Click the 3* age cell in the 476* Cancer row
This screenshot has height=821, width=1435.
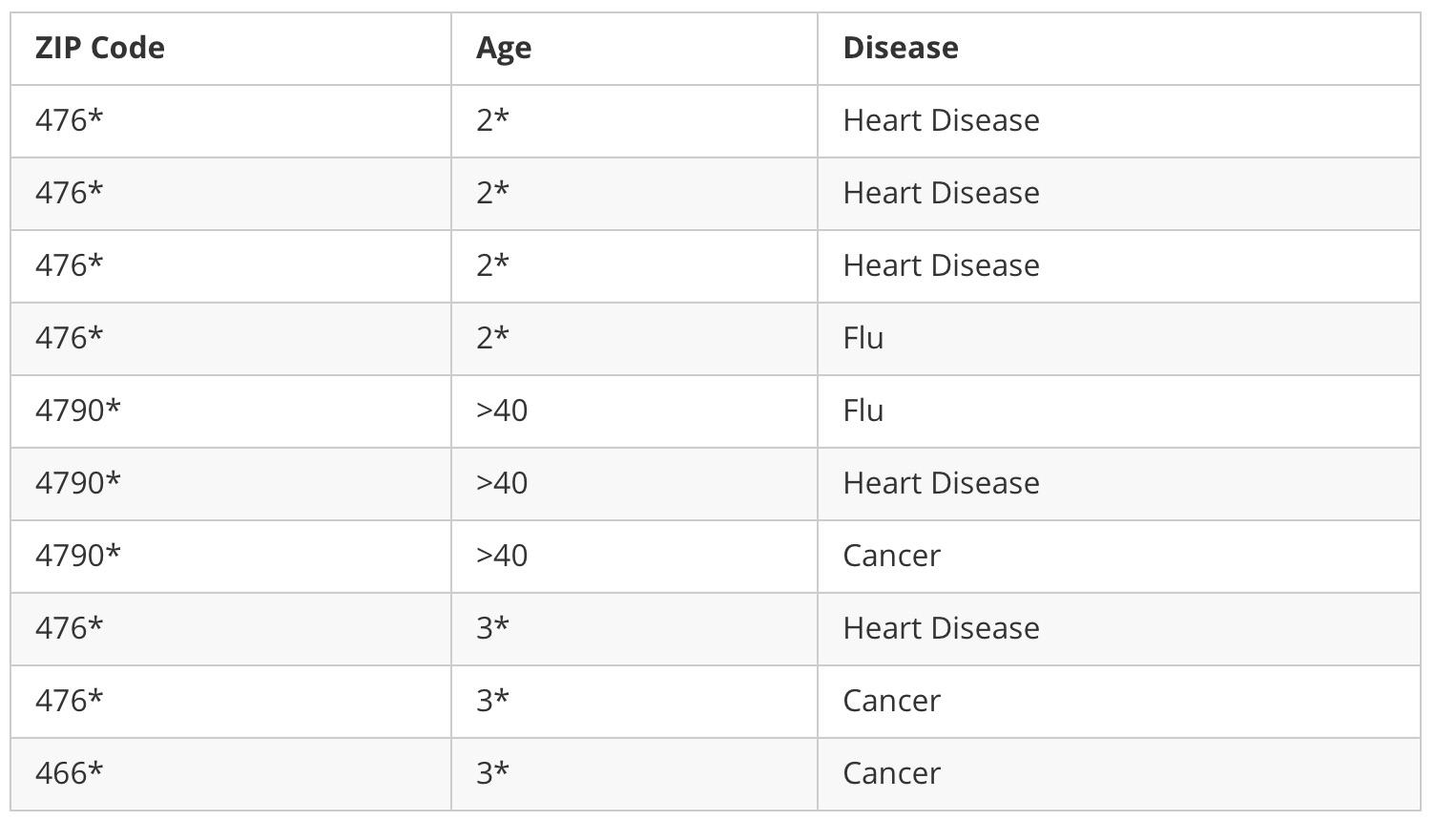click(492, 701)
